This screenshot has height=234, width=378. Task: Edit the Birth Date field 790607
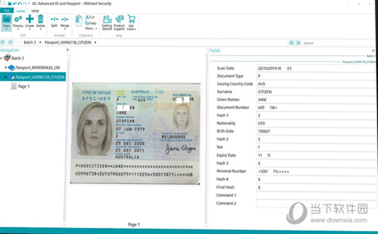(x=316, y=131)
